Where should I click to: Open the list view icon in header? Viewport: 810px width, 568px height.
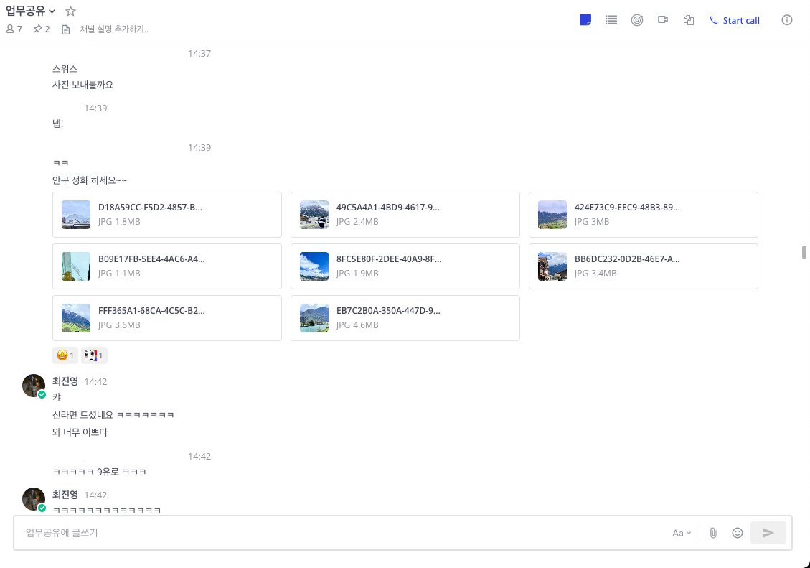(611, 20)
